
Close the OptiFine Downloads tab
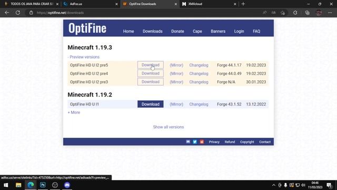tap(175, 4)
